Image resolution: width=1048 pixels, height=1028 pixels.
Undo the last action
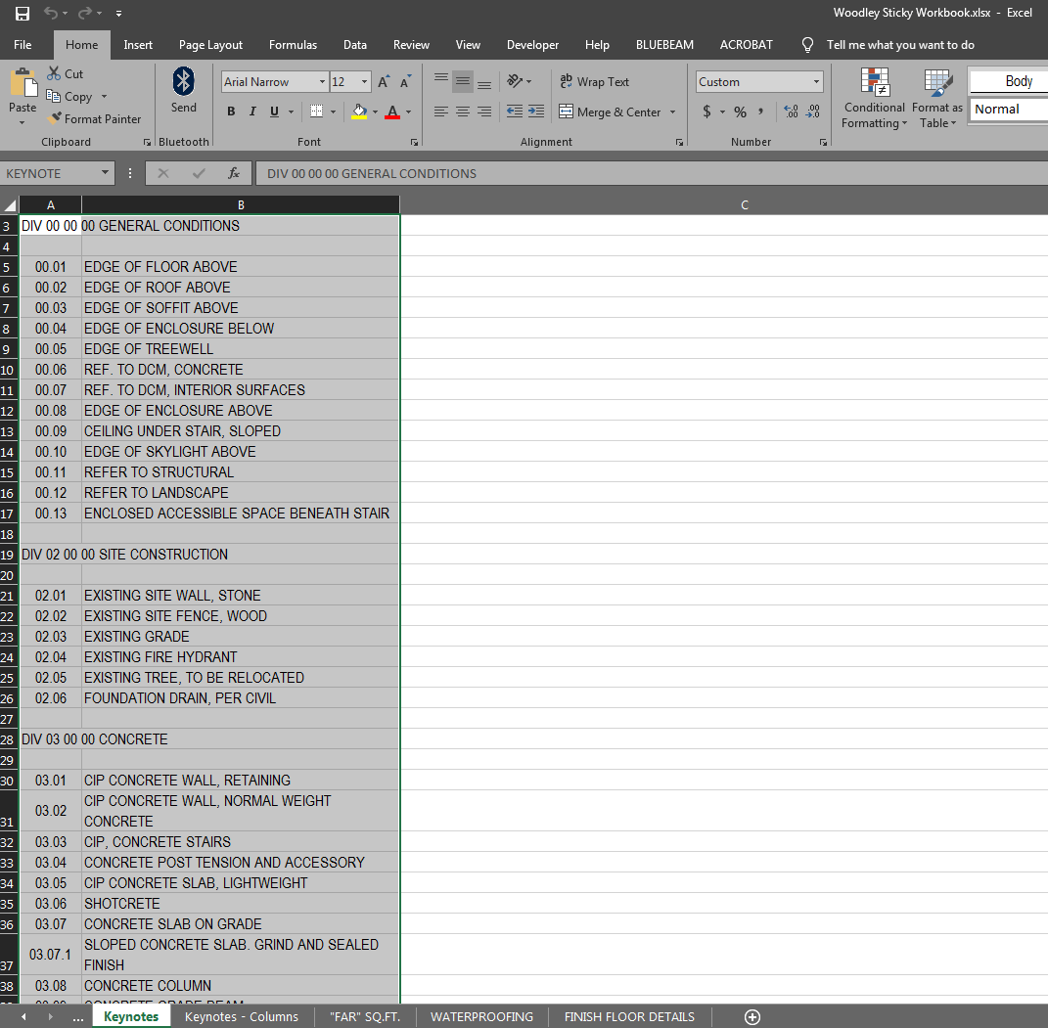tap(51, 13)
